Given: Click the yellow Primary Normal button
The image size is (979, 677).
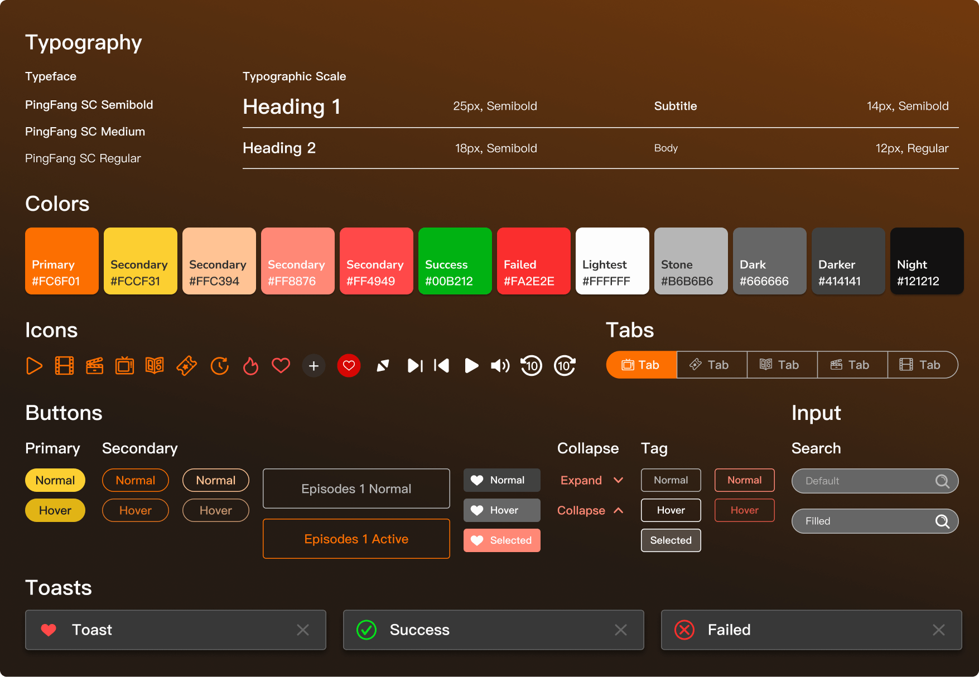Looking at the screenshot, I should [55, 480].
